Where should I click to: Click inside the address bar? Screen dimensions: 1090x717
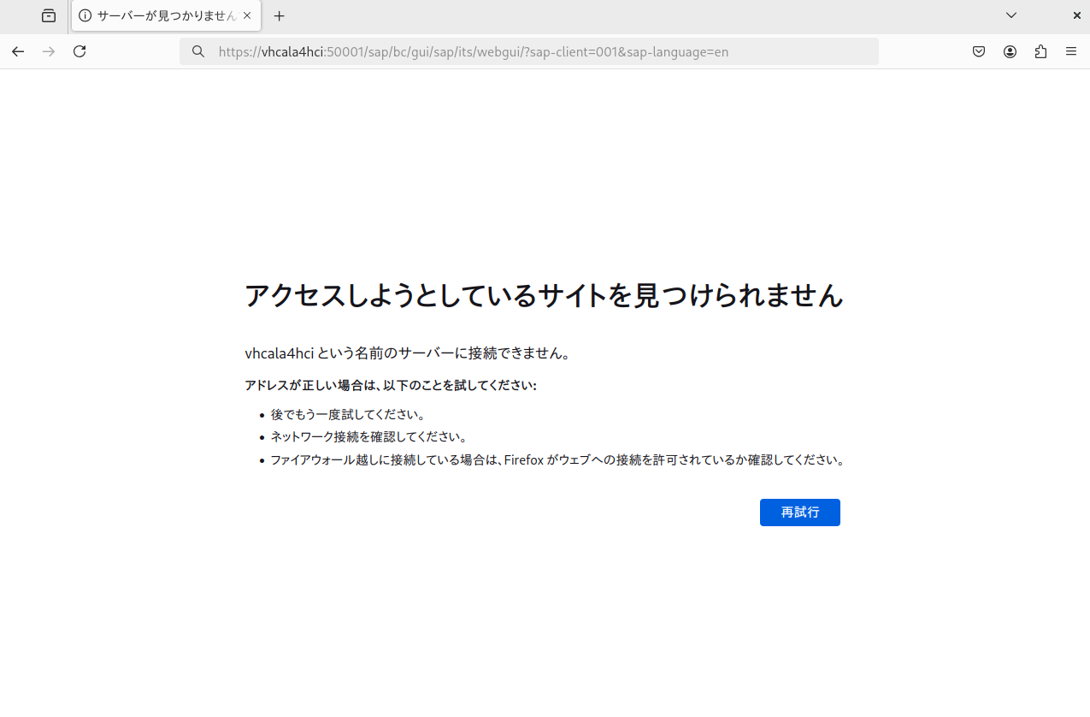530,51
